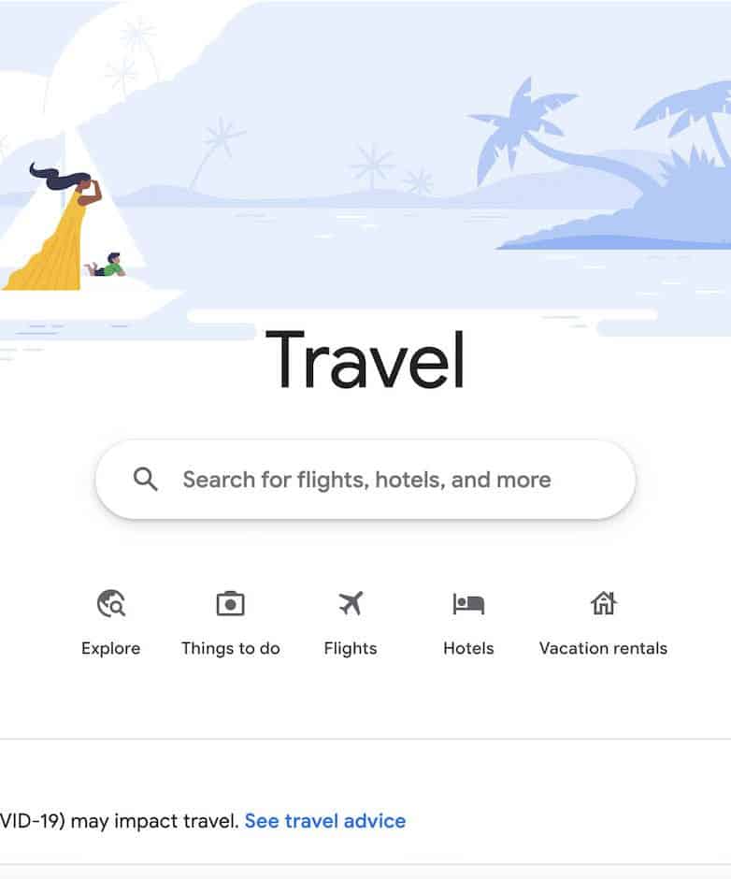Switch to the Explore tab label
Viewport: 731px width, 879px height.
pos(111,649)
